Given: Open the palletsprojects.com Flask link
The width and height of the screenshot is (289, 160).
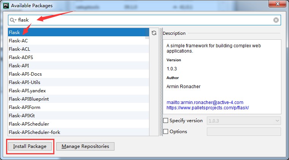Looking at the screenshot, I should click(207, 108).
